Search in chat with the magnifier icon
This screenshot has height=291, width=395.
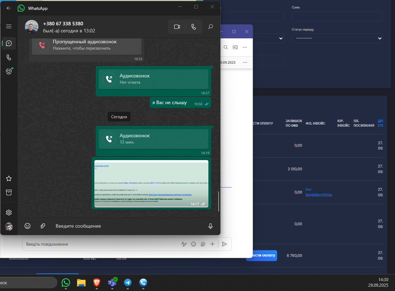(211, 27)
